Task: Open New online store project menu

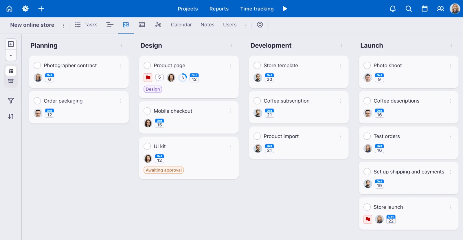Action: tap(64, 25)
